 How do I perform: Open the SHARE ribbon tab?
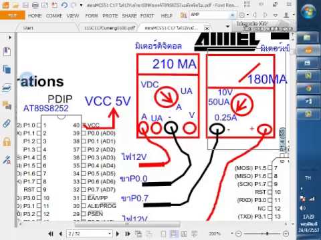pos(129,16)
